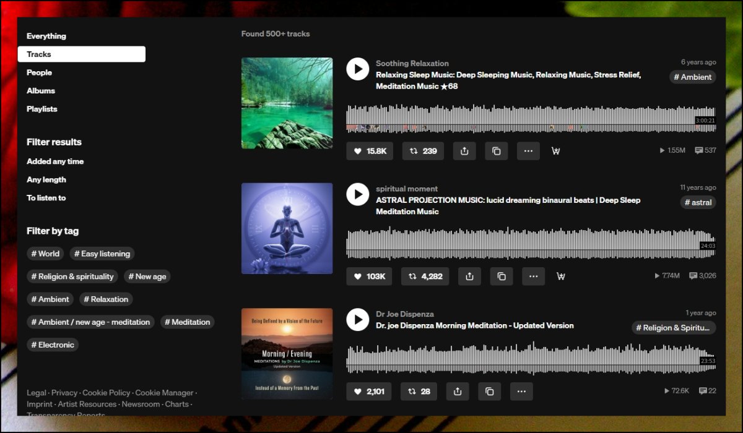Filter by Religion & spirituality tag in sidebar
This screenshot has width=743, height=433.
point(72,277)
